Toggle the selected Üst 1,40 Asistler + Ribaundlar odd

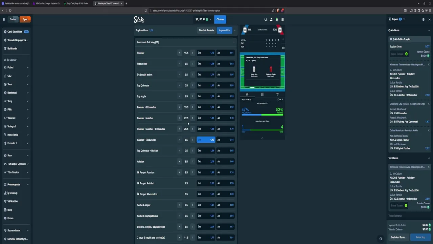206,140
